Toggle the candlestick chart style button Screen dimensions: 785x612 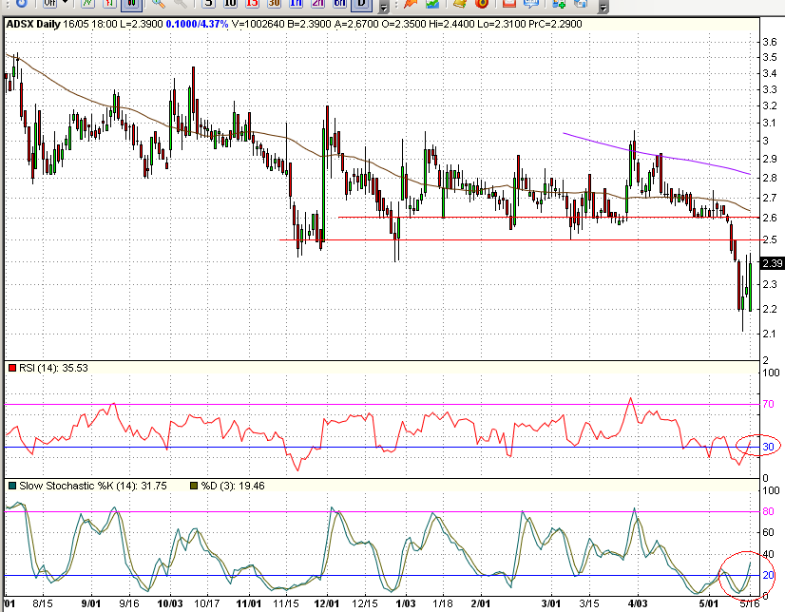(x=131, y=6)
